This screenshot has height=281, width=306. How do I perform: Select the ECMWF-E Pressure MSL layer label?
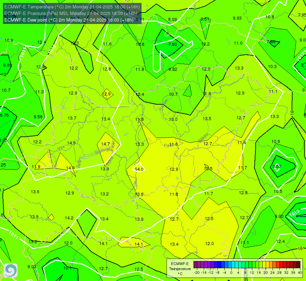[x=71, y=13]
